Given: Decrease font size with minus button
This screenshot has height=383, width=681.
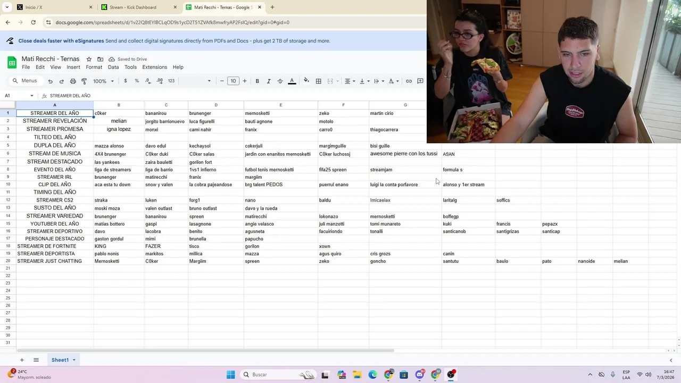Looking at the screenshot, I should coord(222,81).
